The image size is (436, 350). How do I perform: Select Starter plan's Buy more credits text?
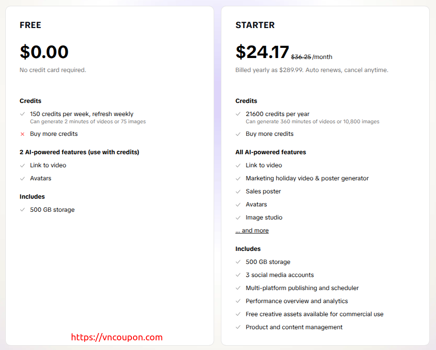(269, 134)
